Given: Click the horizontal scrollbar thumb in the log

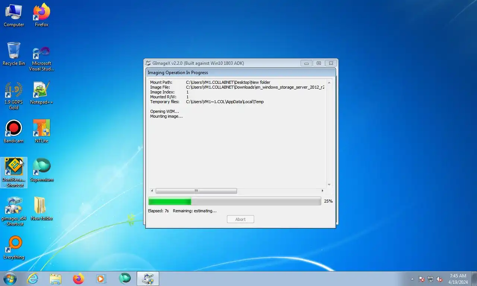Looking at the screenshot, I should 196,191.
